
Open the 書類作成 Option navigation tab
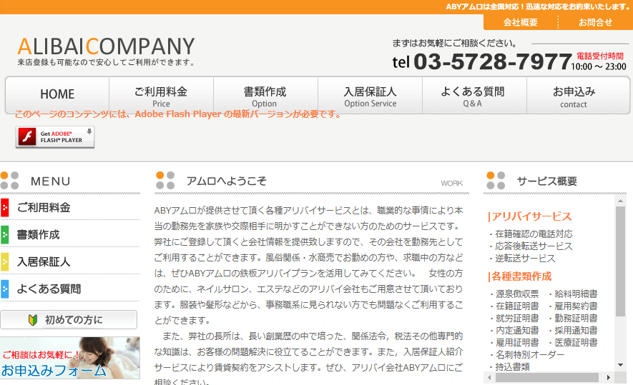point(265,96)
